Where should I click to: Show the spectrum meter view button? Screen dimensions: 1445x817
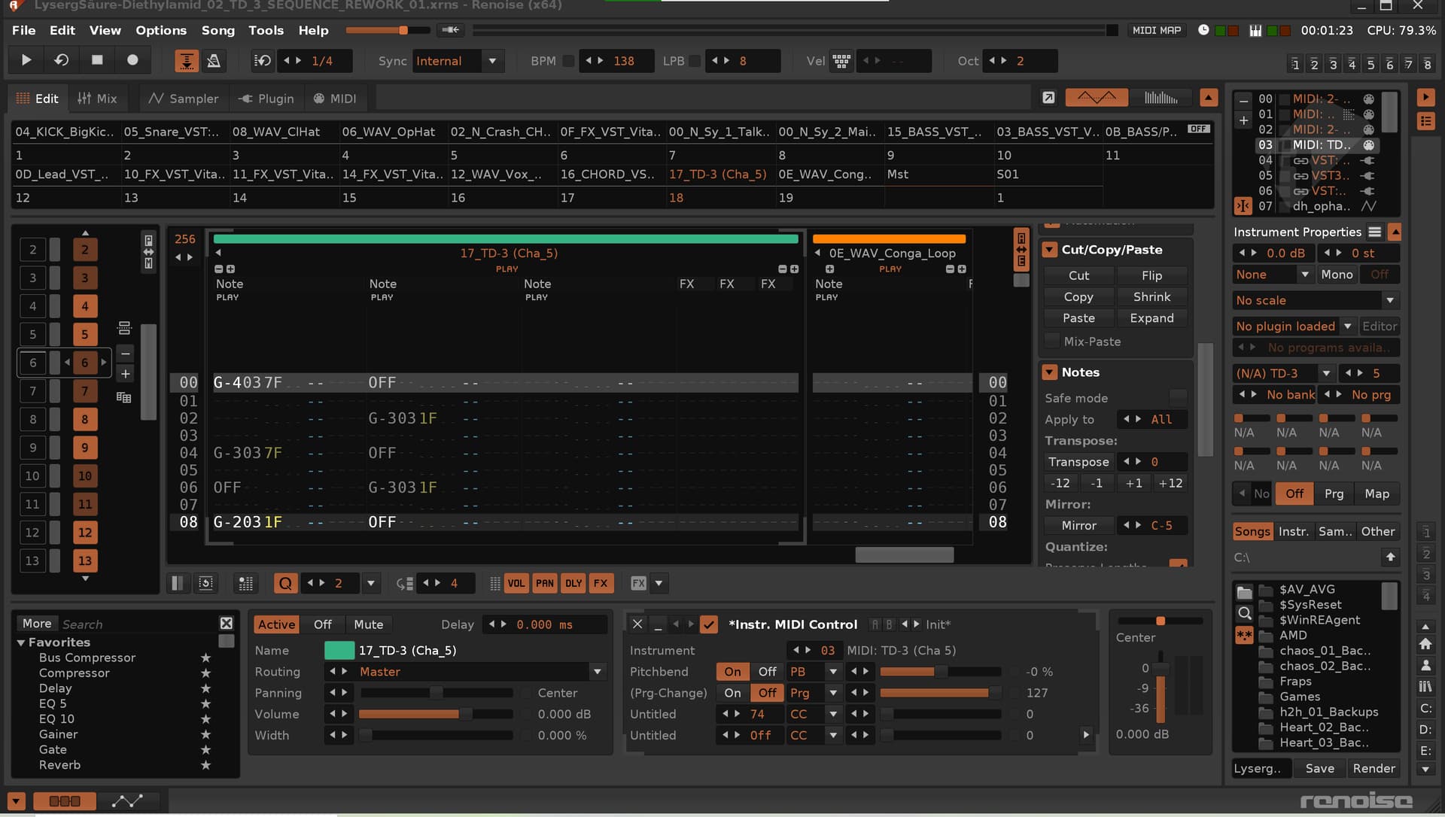click(x=1161, y=98)
